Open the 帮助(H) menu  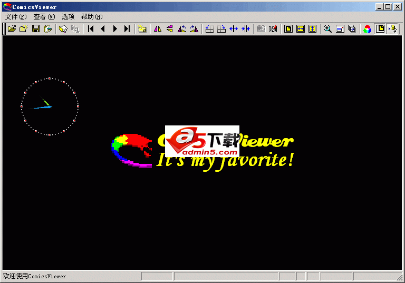coord(92,17)
